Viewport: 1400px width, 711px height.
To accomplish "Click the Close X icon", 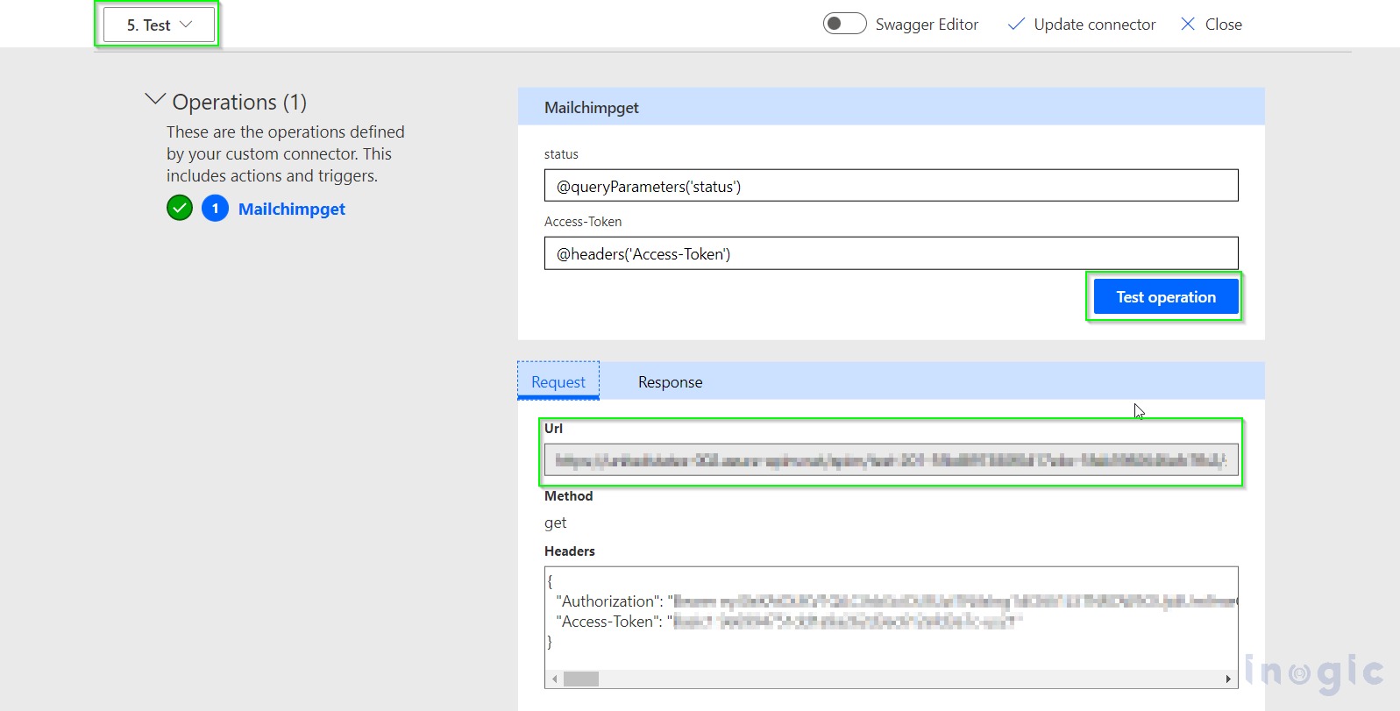I will point(1188,25).
